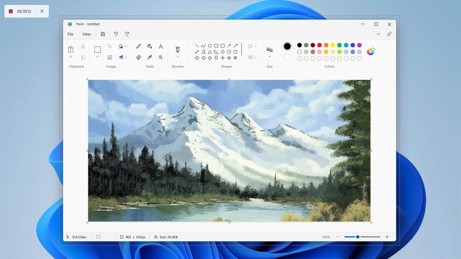
Task: Choose the Eraser tool
Action: (x=138, y=57)
